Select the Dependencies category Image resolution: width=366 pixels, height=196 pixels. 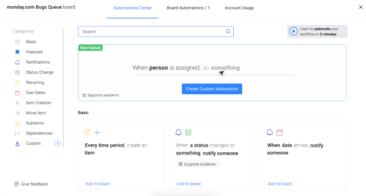tap(39, 134)
